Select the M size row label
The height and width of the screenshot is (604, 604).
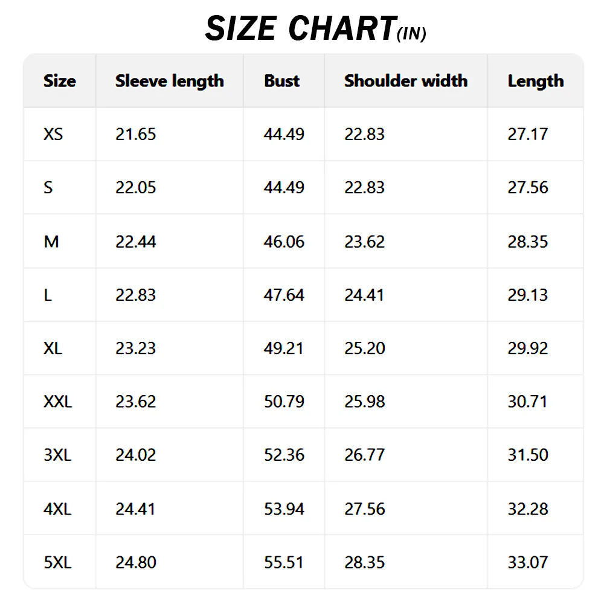51,242
